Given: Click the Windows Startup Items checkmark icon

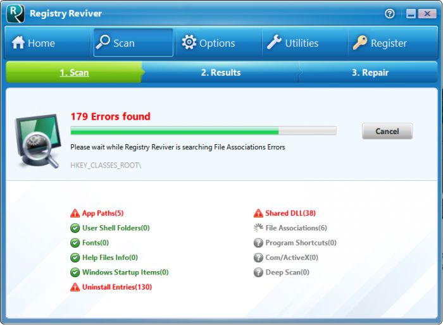Looking at the screenshot, I should pyautogui.click(x=75, y=272).
